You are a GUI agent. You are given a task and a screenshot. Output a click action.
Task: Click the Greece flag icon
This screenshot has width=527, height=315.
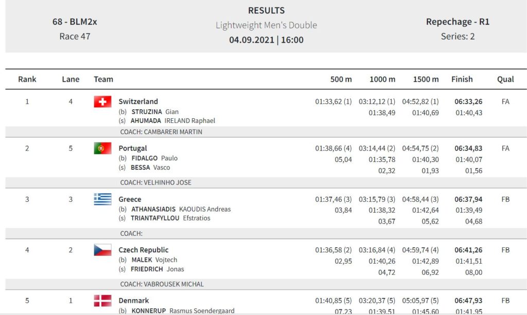[102, 199]
